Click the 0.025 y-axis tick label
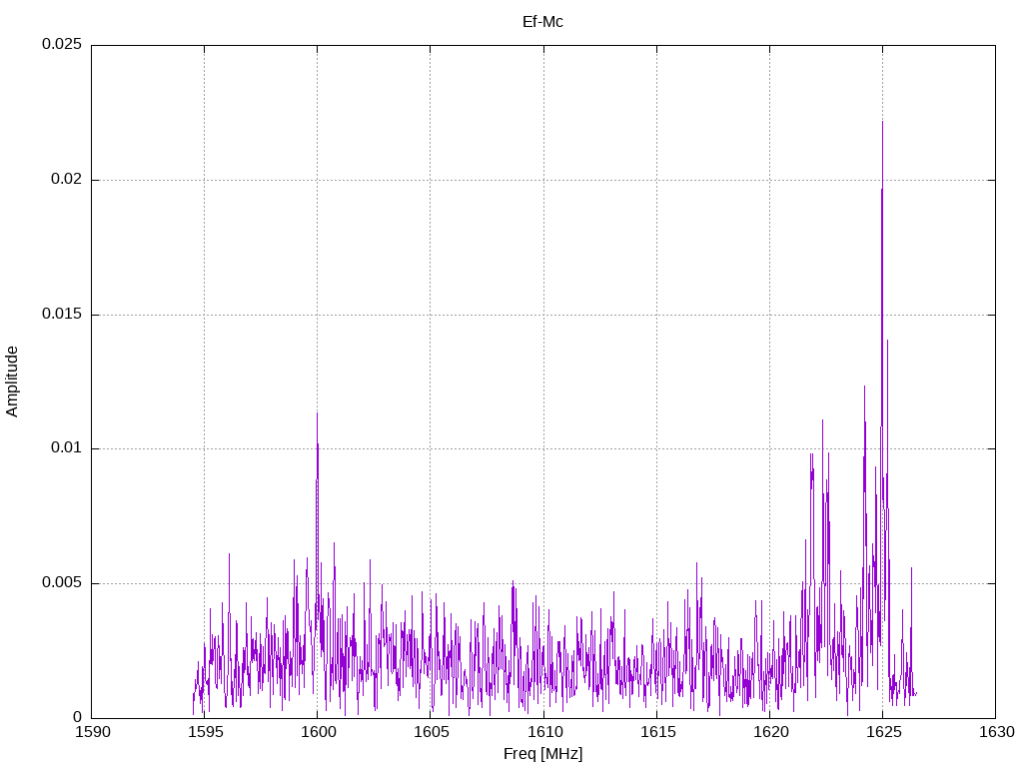Viewport: 1023px width, 767px height. pos(62,44)
